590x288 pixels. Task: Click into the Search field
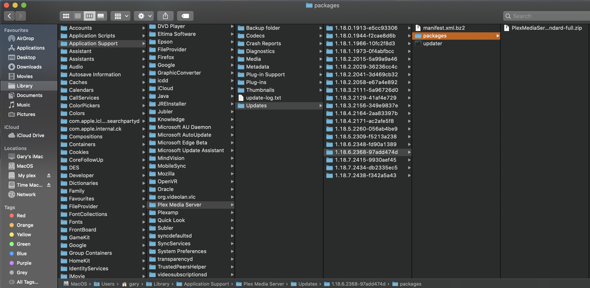coord(546,16)
